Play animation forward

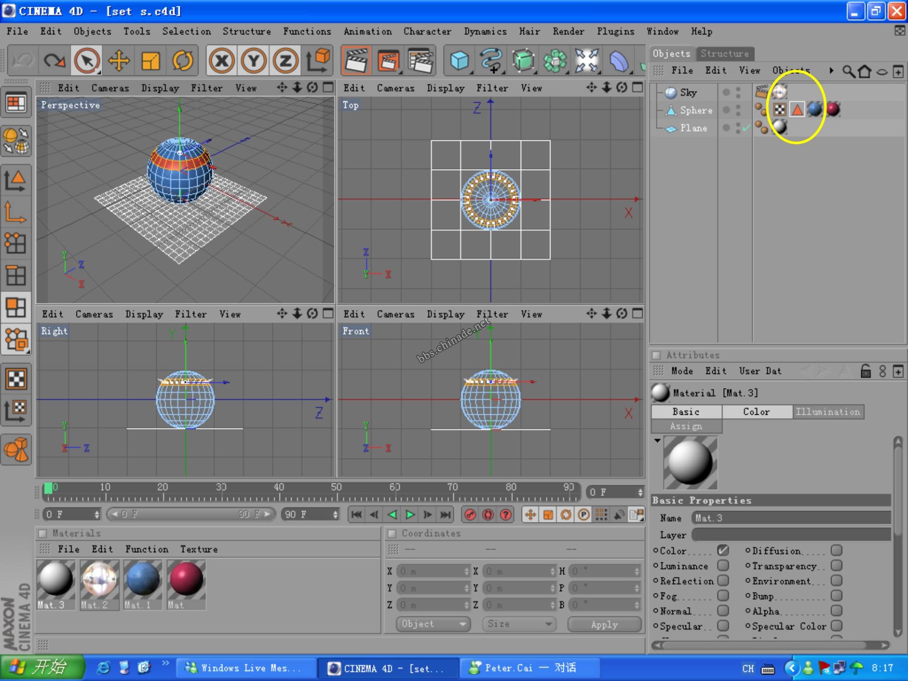[x=410, y=515]
